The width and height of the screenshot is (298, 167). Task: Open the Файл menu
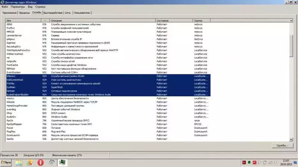(4, 7)
